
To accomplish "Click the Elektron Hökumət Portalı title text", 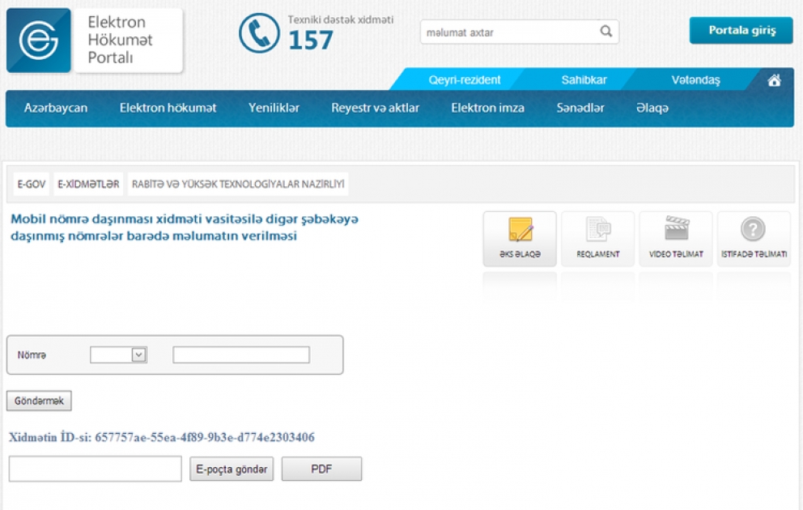I will tap(120, 40).
